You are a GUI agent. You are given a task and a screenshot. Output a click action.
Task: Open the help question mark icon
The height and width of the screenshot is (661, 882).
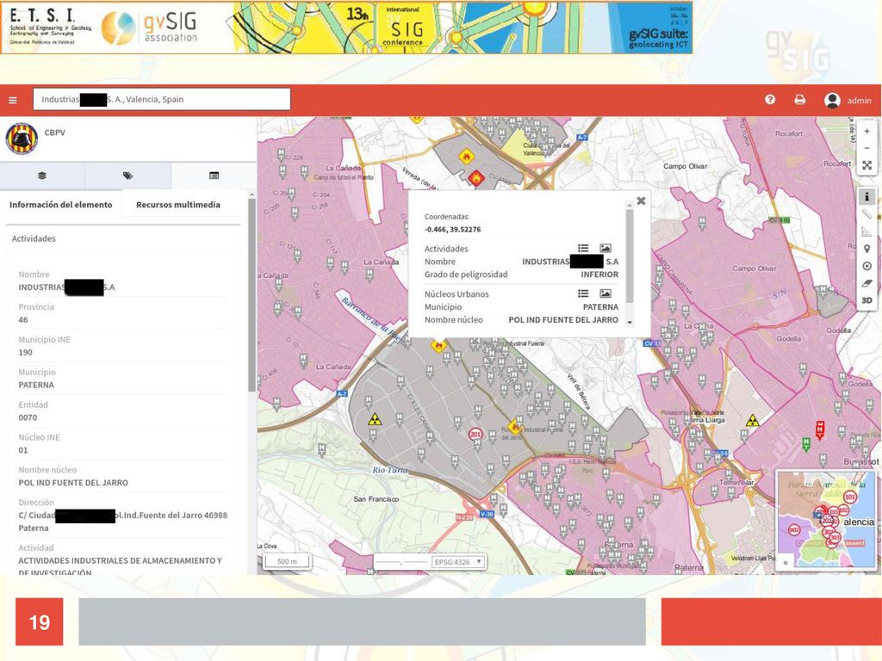[x=770, y=100]
